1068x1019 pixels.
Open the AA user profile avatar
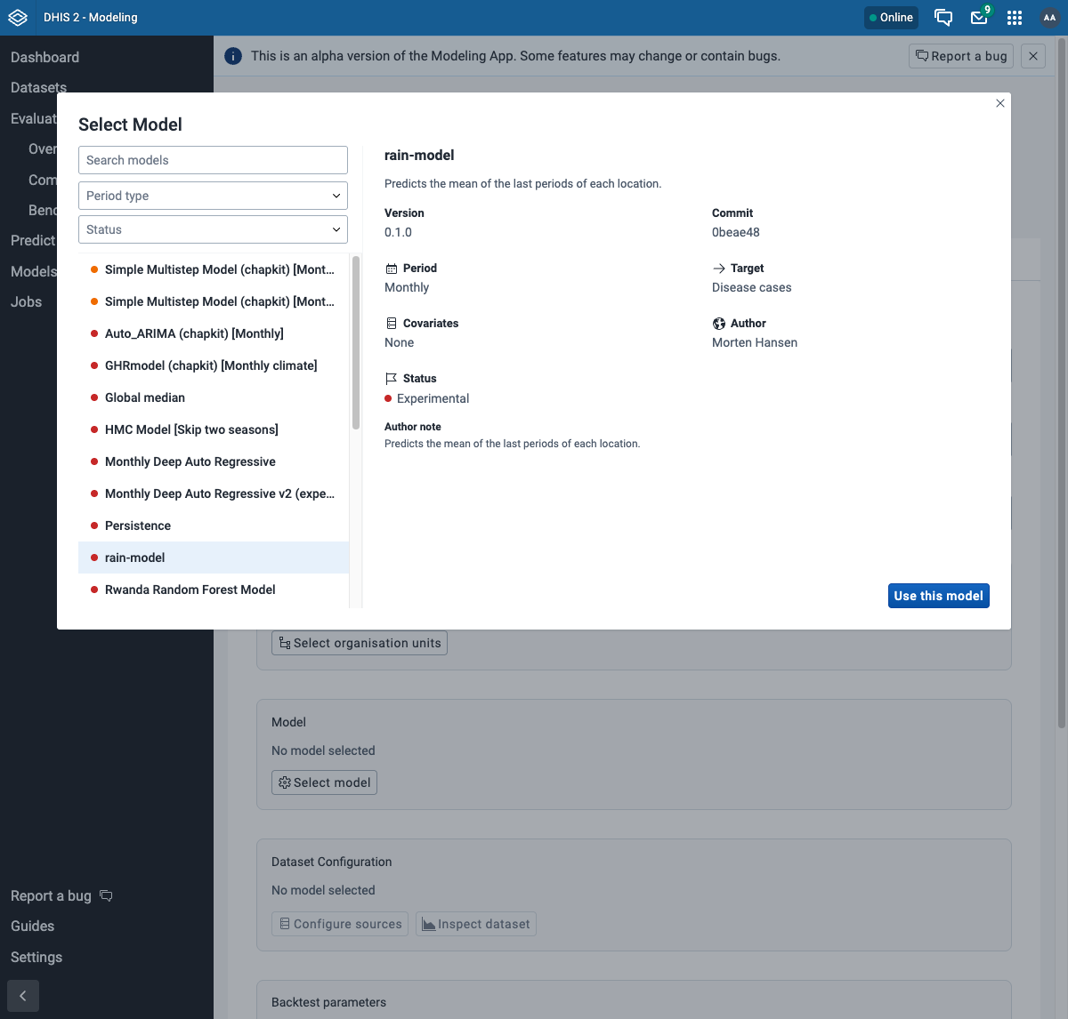(x=1049, y=18)
